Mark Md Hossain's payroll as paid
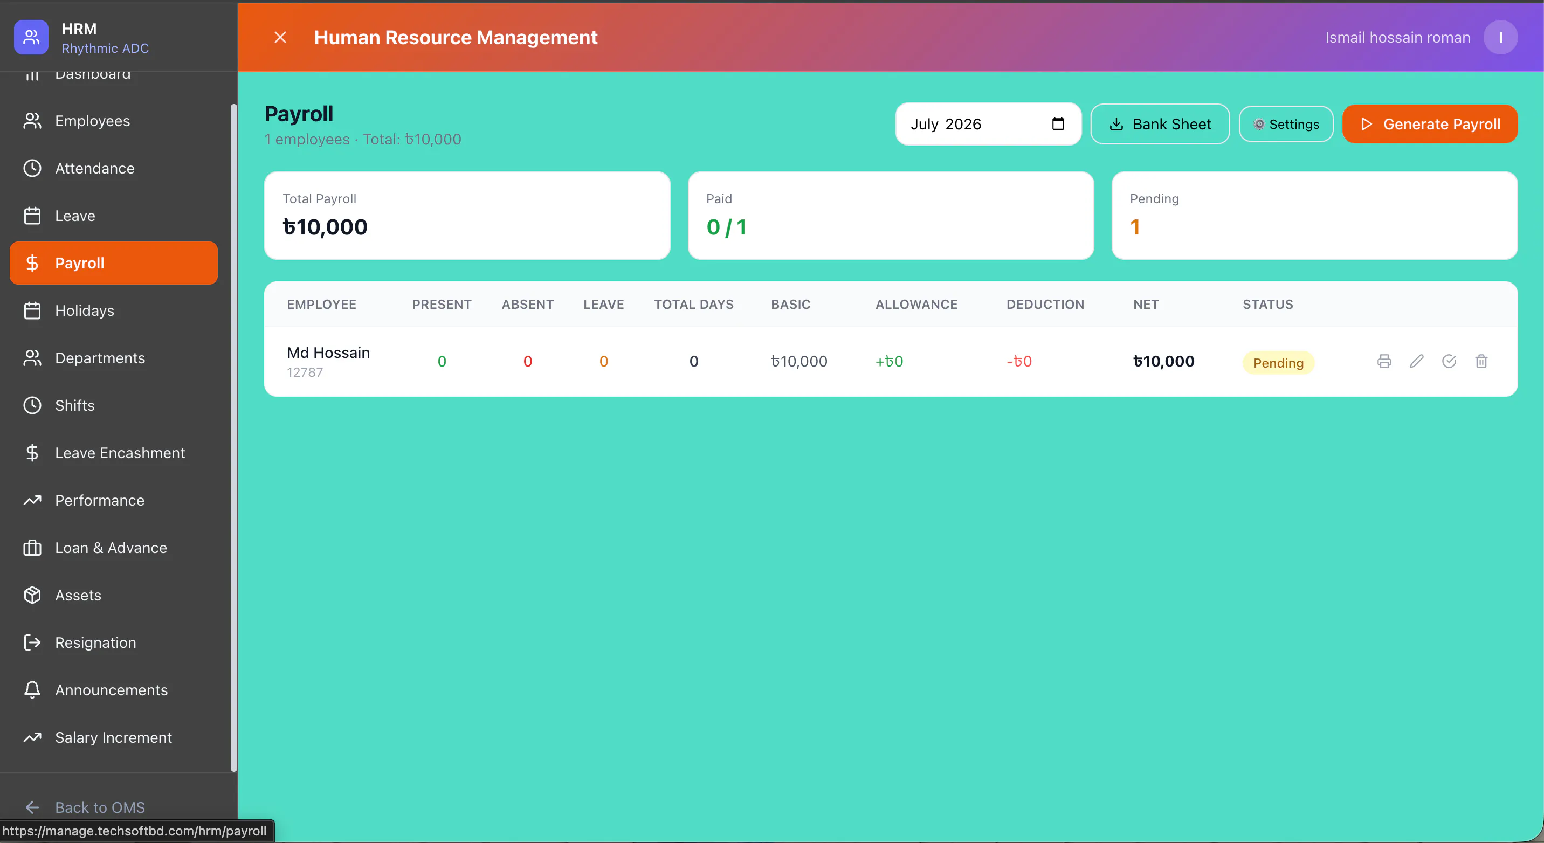 pyautogui.click(x=1449, y=361)
